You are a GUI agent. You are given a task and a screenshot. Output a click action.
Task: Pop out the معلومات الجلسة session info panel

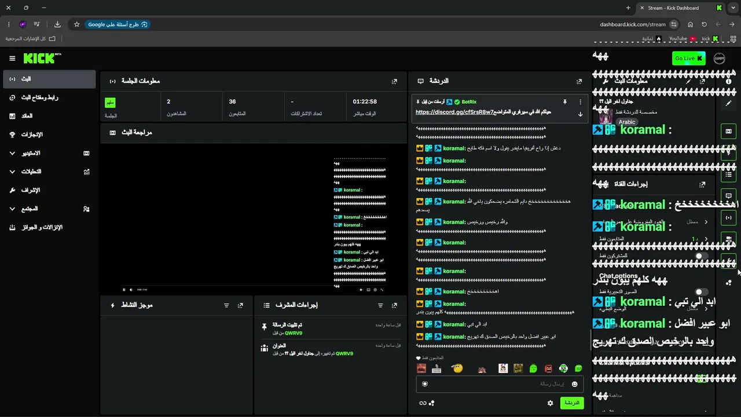point(394,82)
